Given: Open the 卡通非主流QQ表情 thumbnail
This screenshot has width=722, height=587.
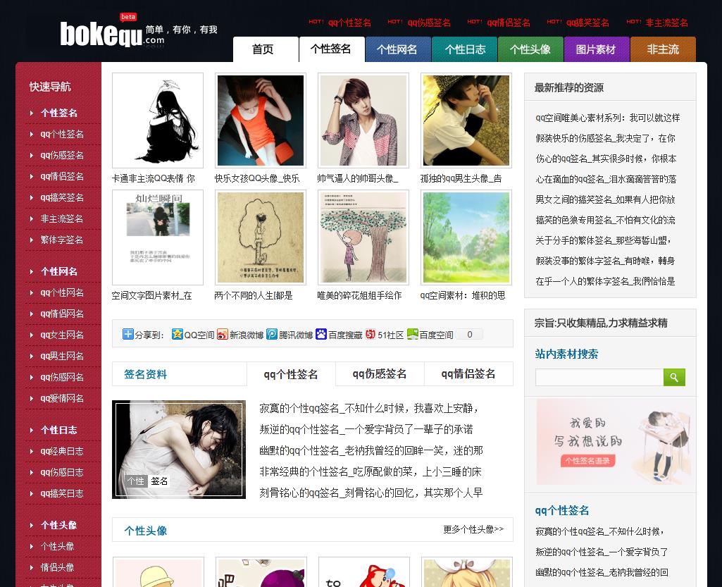Looking at the screenshot, I should (x=158, y=121).
